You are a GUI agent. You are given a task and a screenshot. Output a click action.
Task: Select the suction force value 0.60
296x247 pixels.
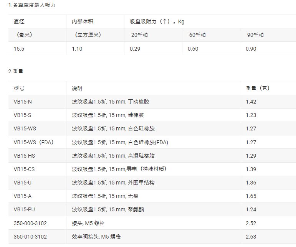[x=193, y=49]
